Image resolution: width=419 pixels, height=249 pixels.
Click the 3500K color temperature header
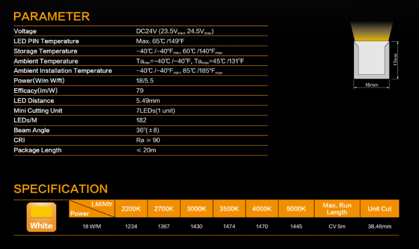229,208
